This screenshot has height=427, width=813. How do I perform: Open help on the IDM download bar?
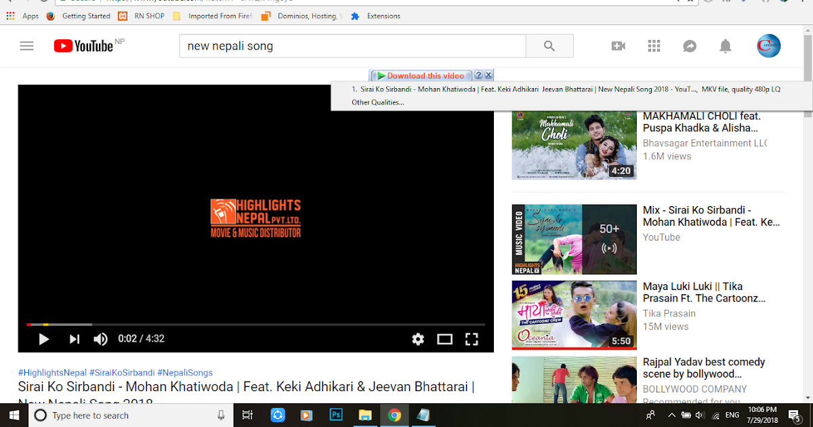click(x=478, y=75)
